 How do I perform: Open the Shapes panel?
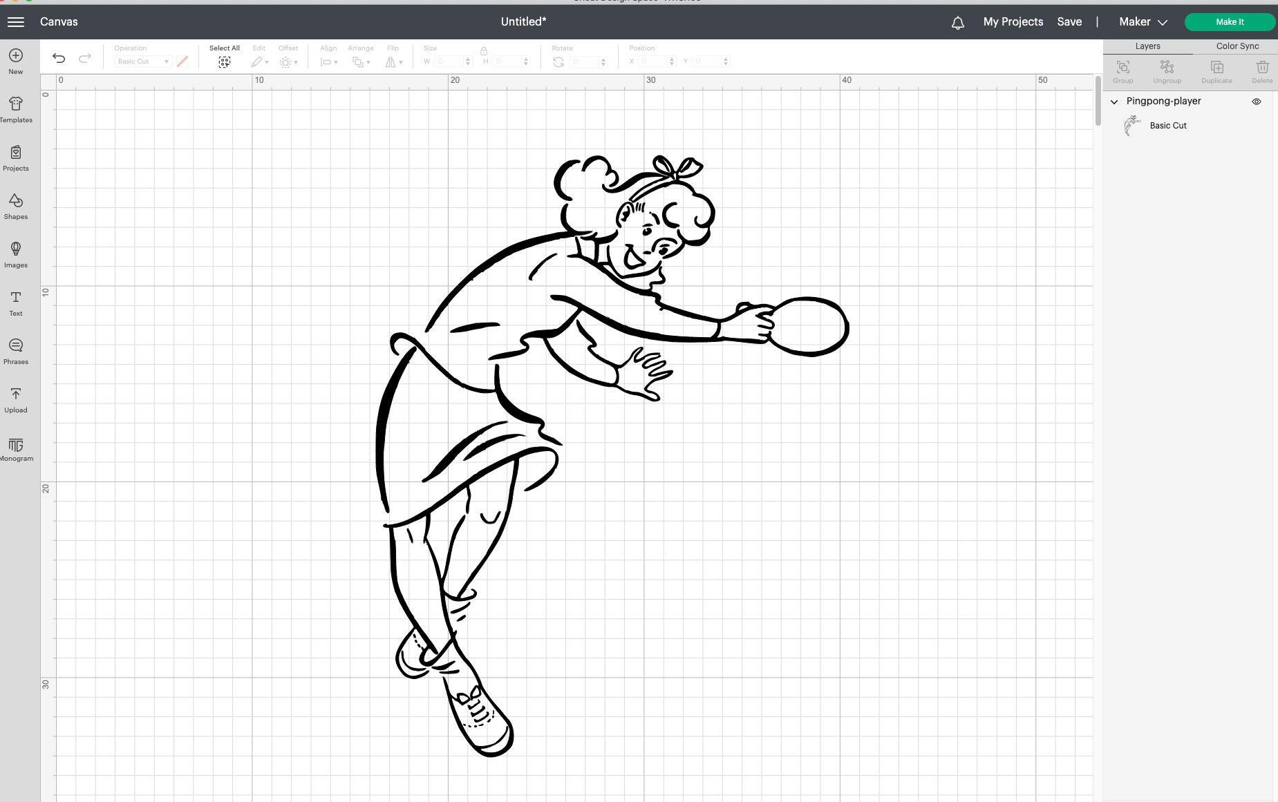click(x=15, y=206)
